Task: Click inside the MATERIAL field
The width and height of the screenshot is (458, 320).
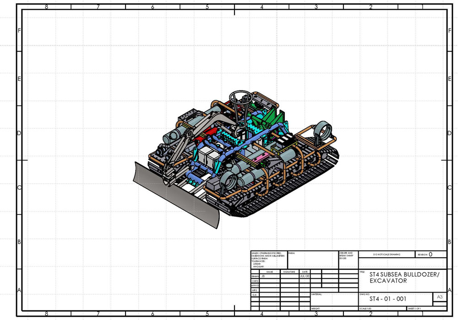Action: pyautogui.click(x=334, y=299)
